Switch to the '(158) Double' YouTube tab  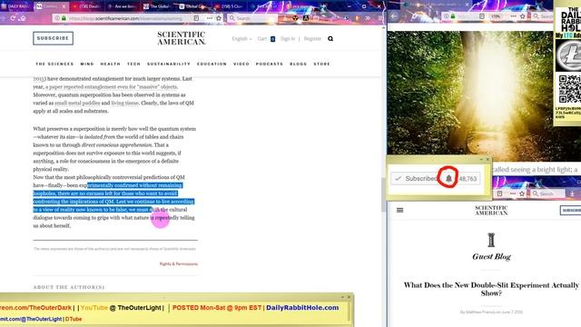(87, 6)
